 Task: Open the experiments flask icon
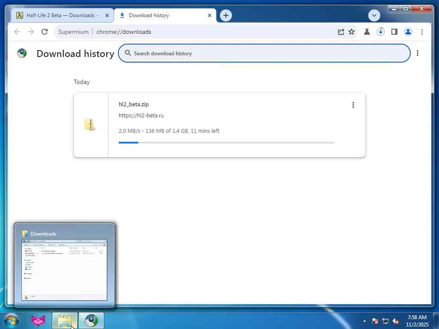pyautogui.click(x=367, y=32)
